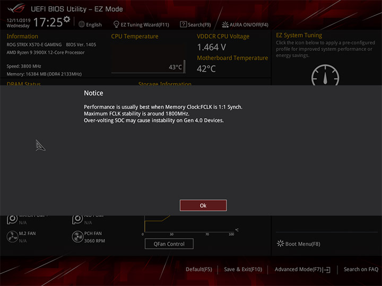The height and width of the screenshot is (286, 382).
Task: Open the time settings gear icon
Action: coord(67,19)
